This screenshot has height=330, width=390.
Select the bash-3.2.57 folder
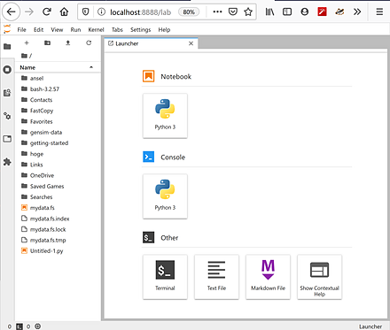[58, 89]
